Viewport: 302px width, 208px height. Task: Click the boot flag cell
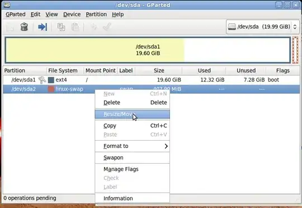point(273,80)
